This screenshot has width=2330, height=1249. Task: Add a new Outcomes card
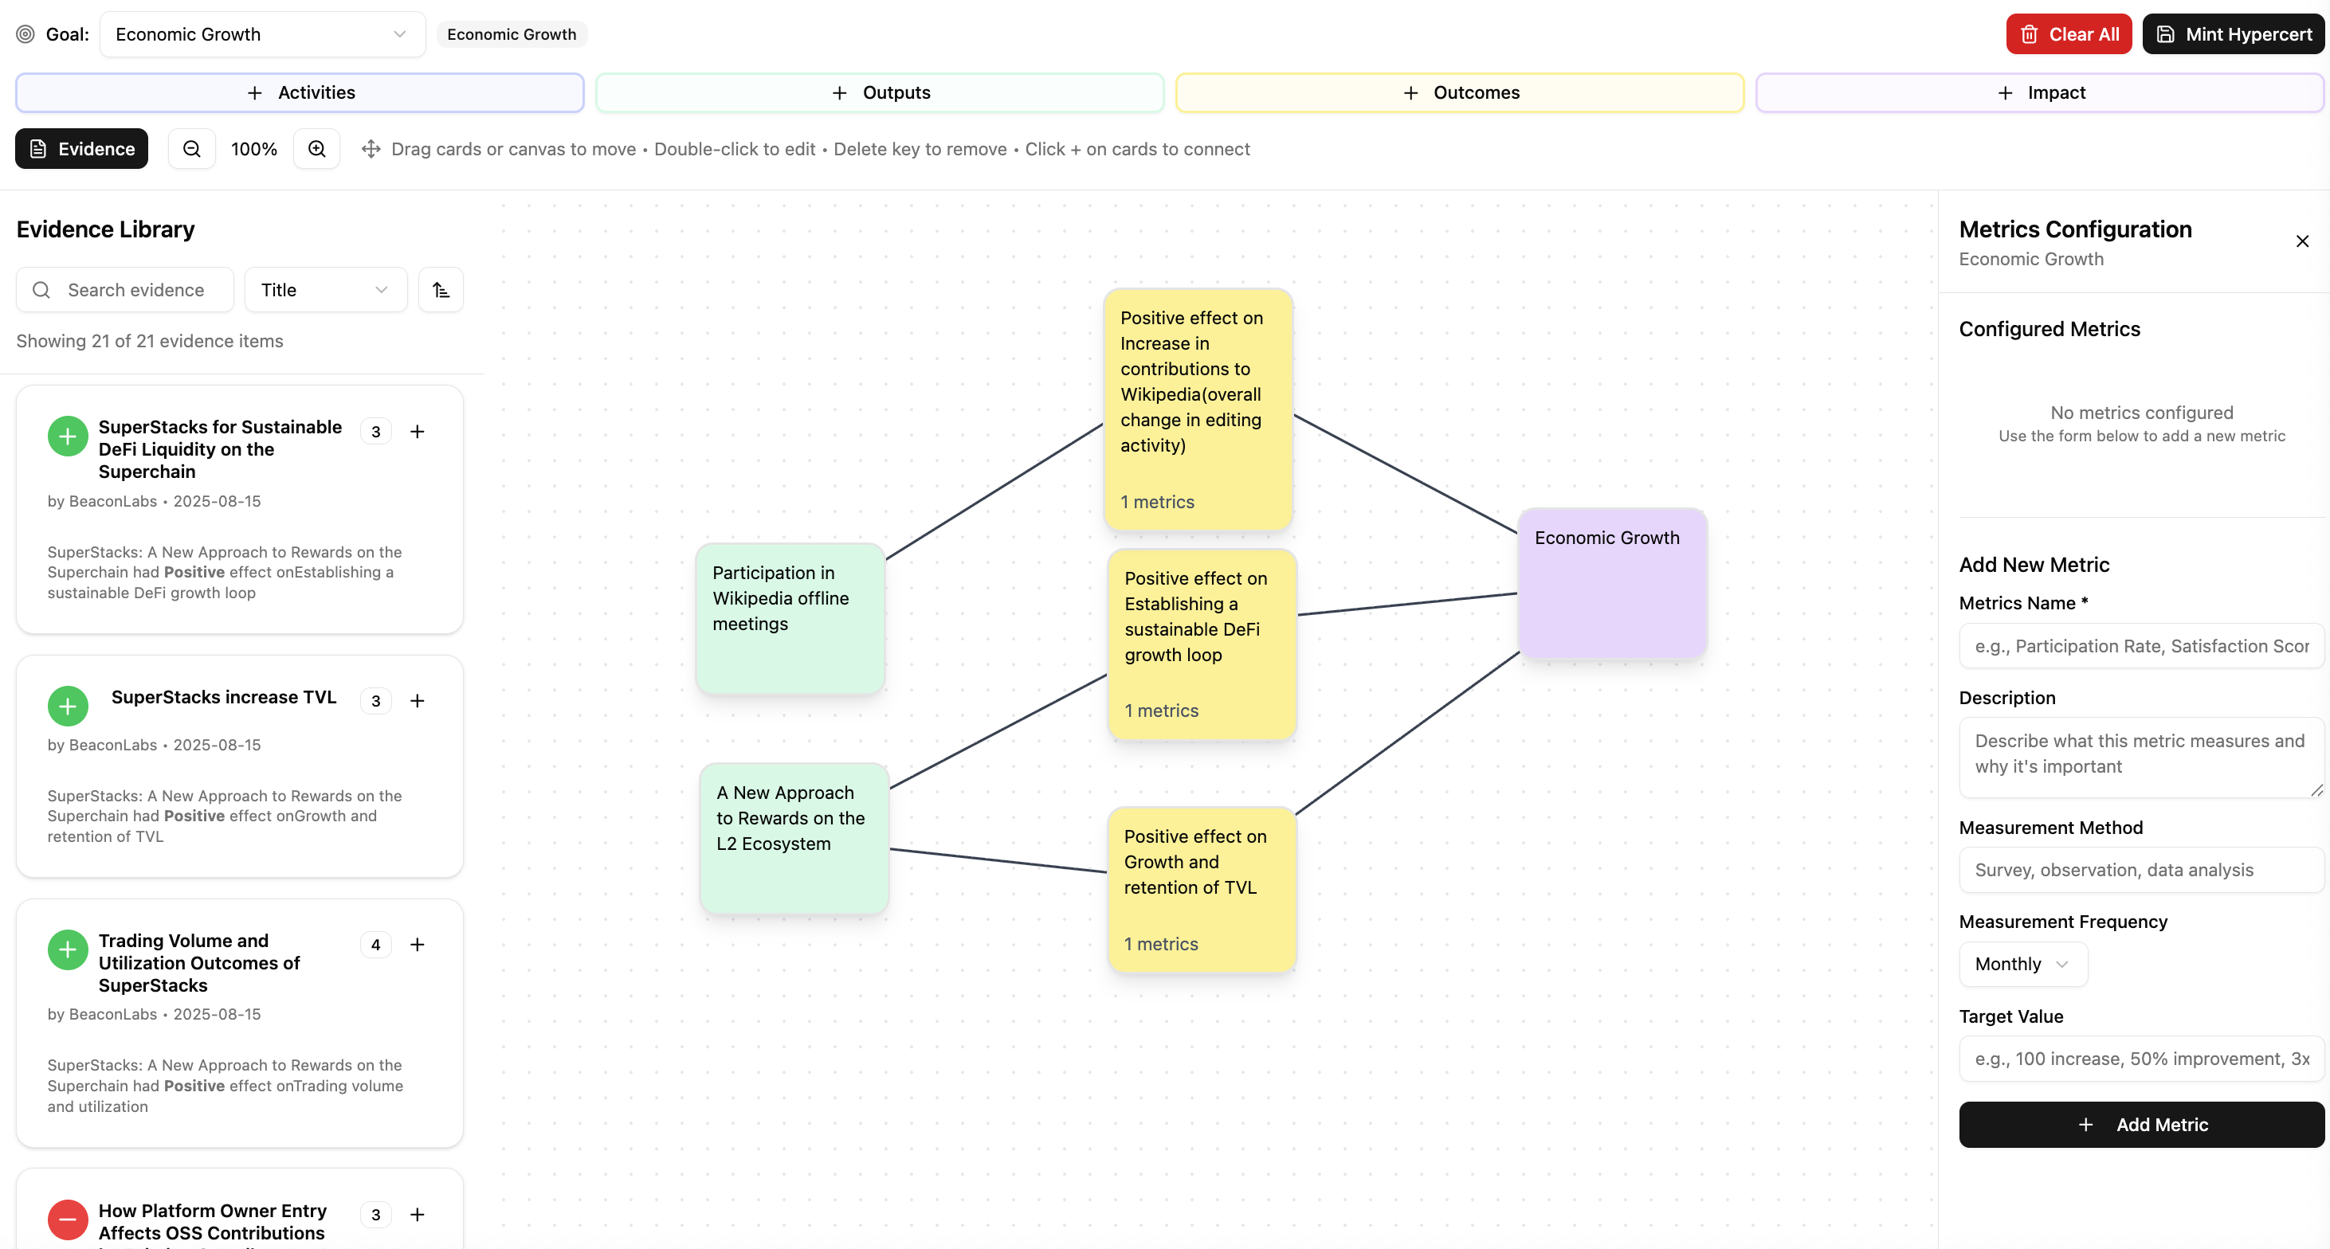point(1459,93)
